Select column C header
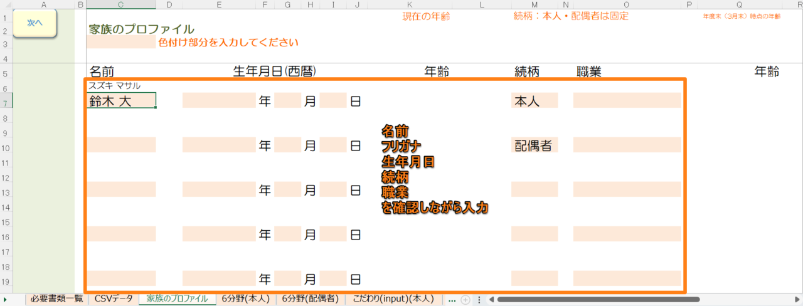The height and width of the screenshot is (306, 803). pos(121,5)
